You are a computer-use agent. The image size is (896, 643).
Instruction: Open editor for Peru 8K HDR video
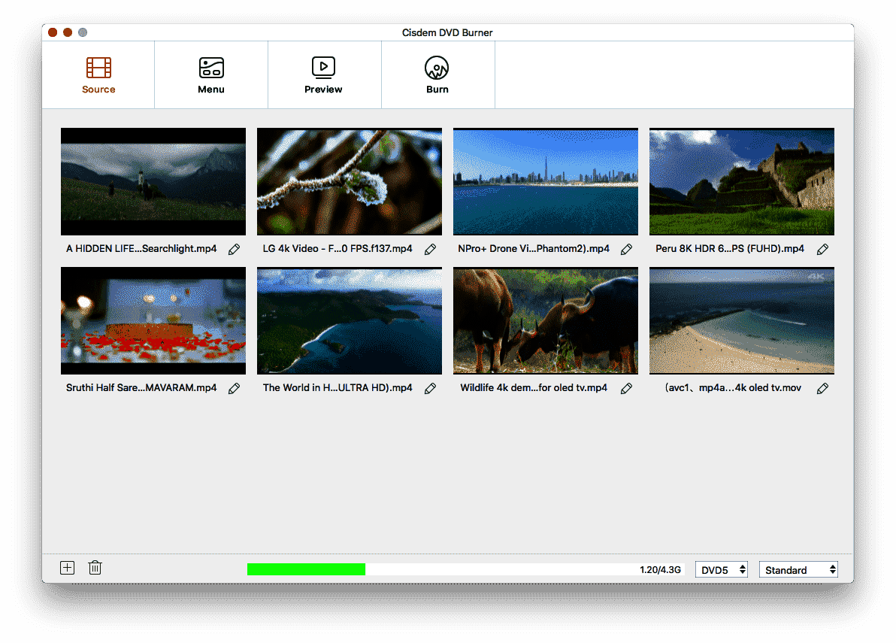click(x=822, y=249)
